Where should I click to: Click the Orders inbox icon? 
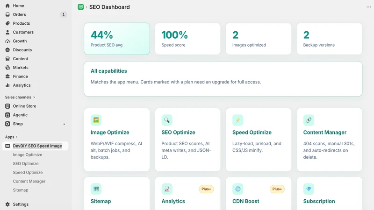(7, 14)
